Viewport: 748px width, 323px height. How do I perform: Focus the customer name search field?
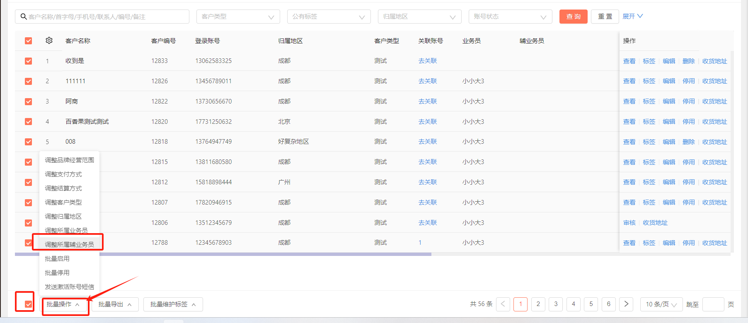[x=102, y=17]
